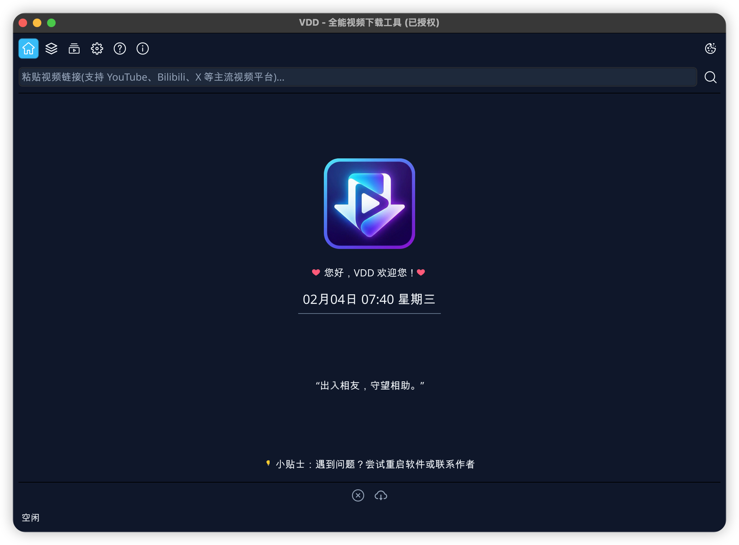Image resolution: width=739 pixels, height=545 pixels.
Task: Open the help question mark icon
Action: pyautogui.click(x=120, y=49)
